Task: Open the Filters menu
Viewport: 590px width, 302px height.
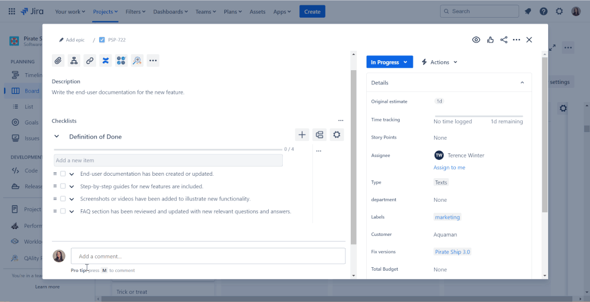Action: point(135,12)
